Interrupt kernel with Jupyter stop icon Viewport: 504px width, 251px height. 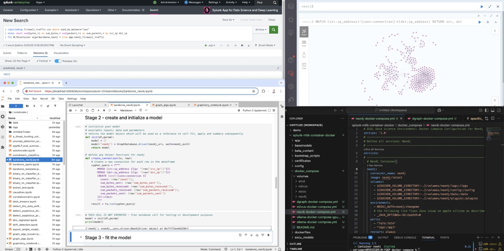pos(104,110)
